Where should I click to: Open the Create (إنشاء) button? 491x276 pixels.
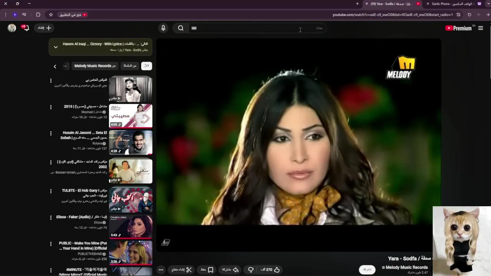(x=44, y=28)
